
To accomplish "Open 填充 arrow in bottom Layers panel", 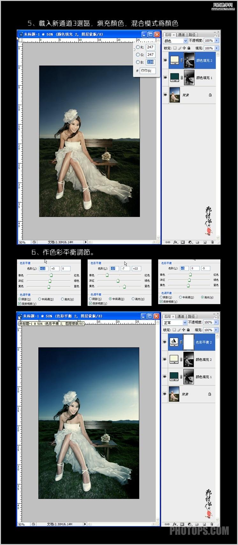I will tap(216, 330).
